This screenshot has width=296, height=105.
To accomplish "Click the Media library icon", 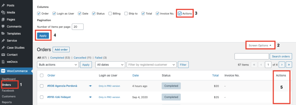I will (x=3, y=12).
